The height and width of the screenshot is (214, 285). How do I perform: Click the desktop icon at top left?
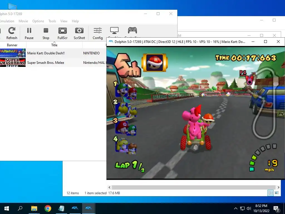pos(12,7)
